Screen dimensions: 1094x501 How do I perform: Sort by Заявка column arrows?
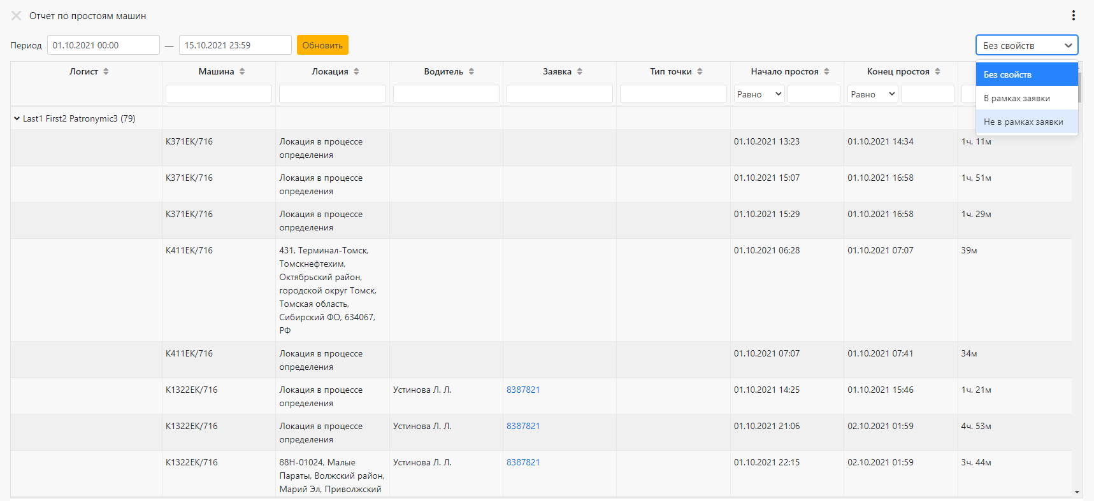click(580, 71)
